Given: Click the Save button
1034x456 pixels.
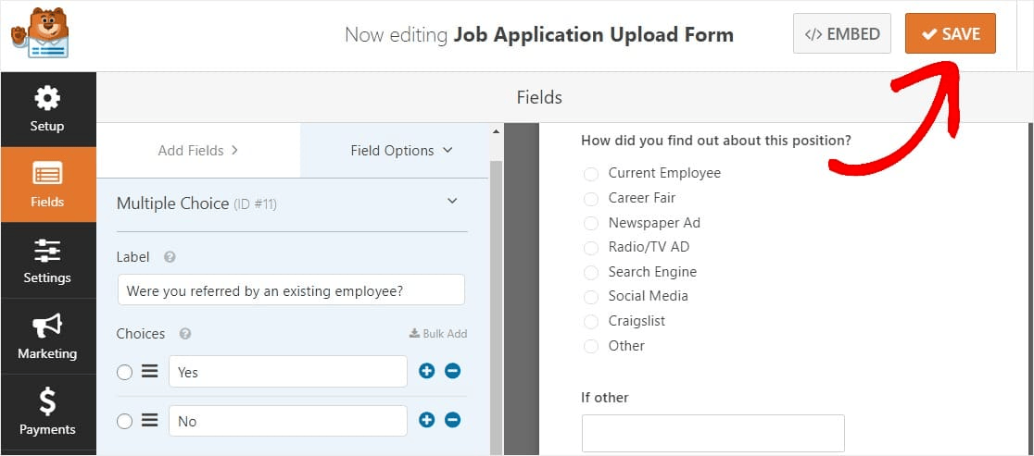Looking at the screenshot, I should pyautogui.click(x=951, y=33).
